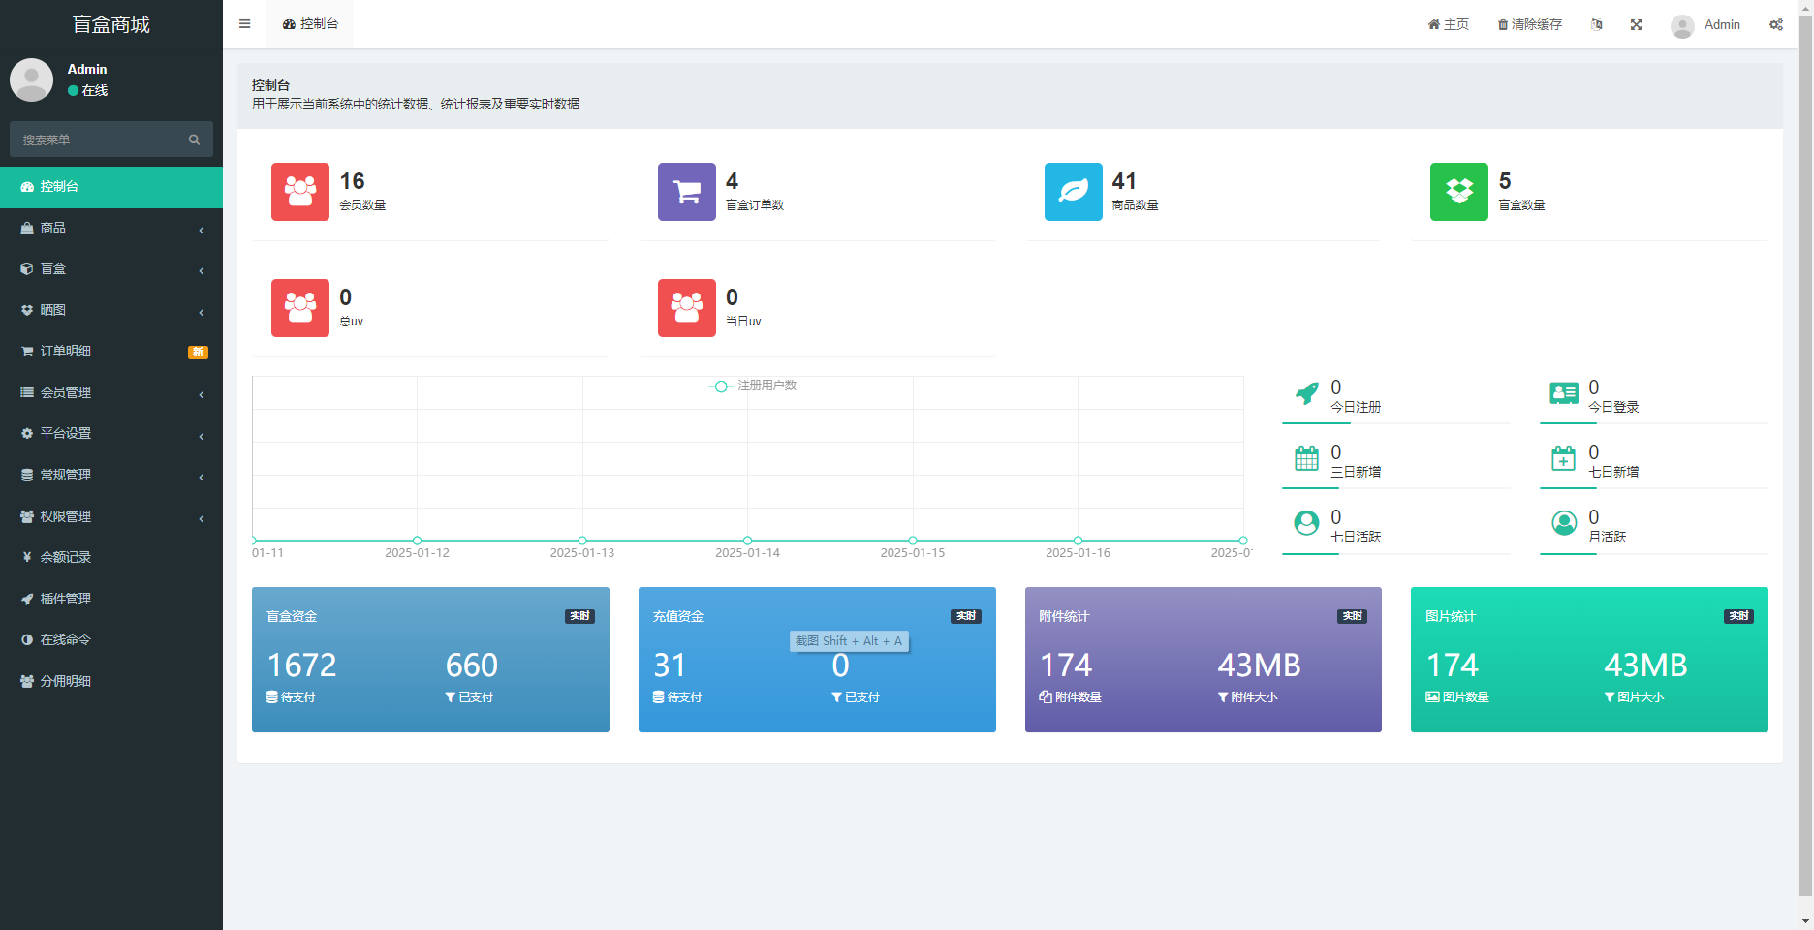Screen dimensions: 1814x930
Task: Select the 控制台 tab at top
Action: point(310,24)
